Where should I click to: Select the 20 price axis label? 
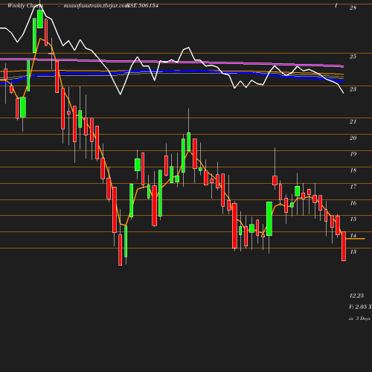353,138
